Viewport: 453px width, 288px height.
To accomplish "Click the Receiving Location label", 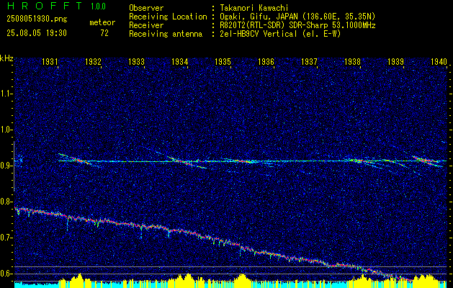I will pyautogui.click(x=168, y=17).
